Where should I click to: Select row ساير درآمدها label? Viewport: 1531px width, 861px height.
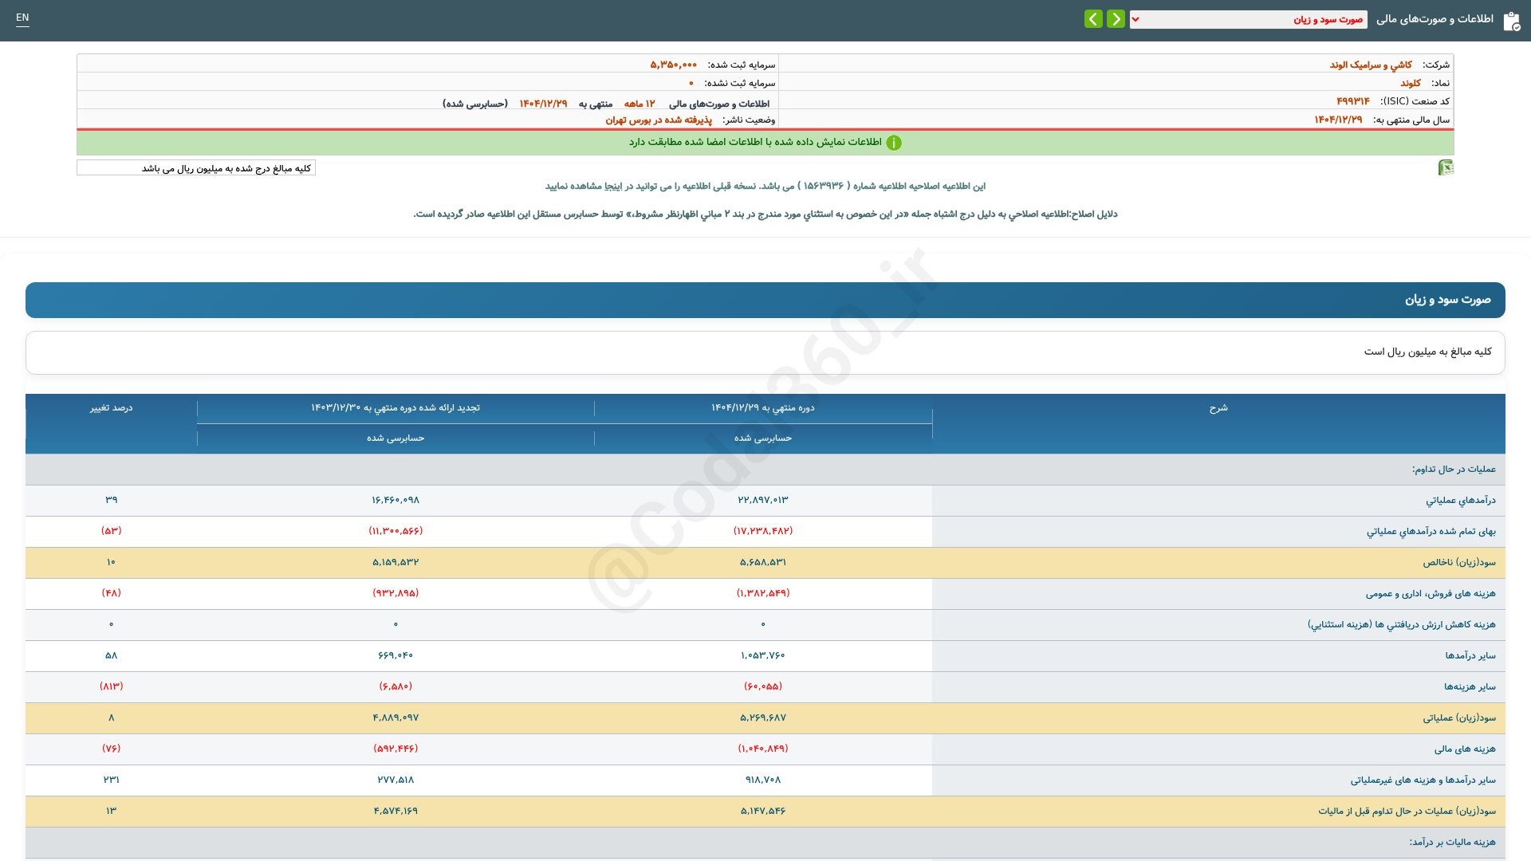click(1470, 656)
